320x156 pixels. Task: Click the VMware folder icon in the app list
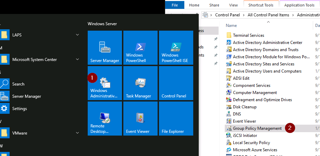(4, 133)
